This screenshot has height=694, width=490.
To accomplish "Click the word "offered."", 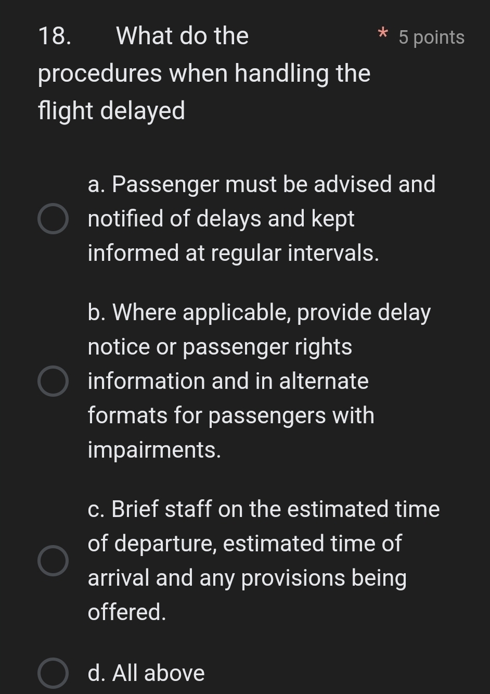I will click(x=127, y=612).
